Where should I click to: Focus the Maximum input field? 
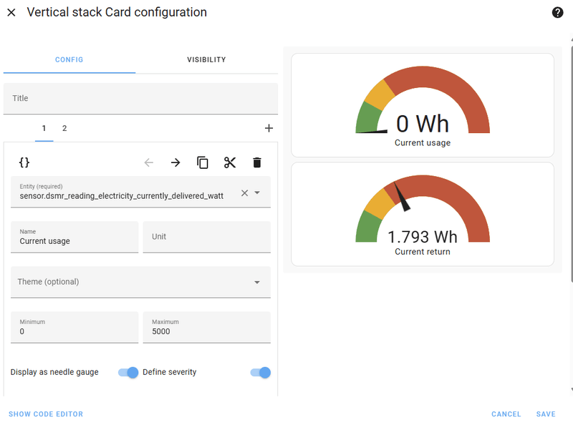pos(206,331)
